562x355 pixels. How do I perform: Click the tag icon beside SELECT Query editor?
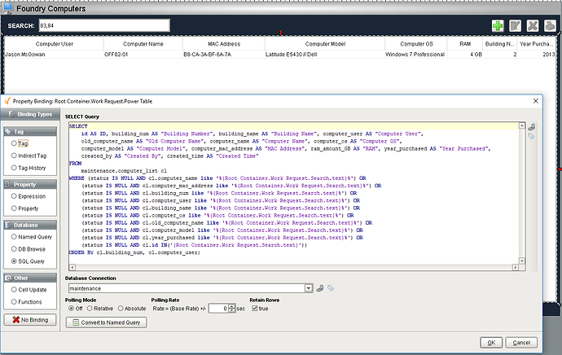pyautogui.click(x=531, y=136)
